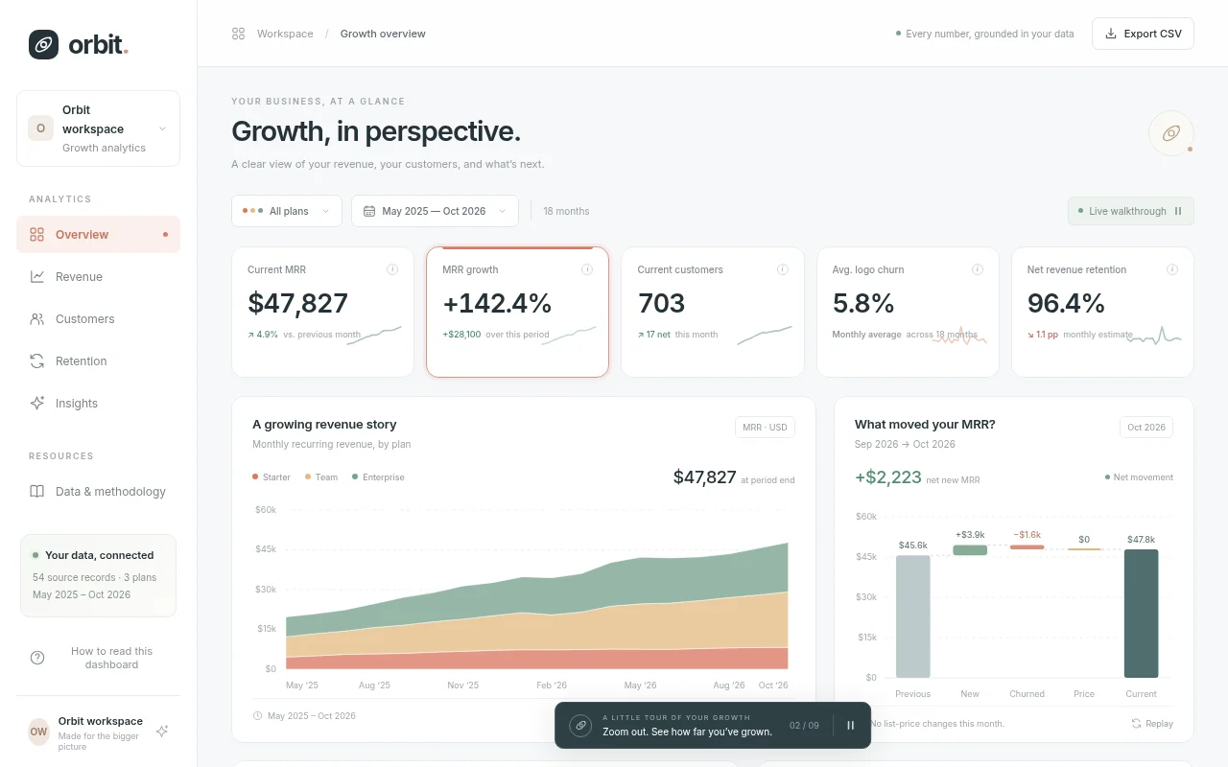Click the Previous bar in waterfall chart
Screen dimensions: 1228x767
[x=912, y=616]
